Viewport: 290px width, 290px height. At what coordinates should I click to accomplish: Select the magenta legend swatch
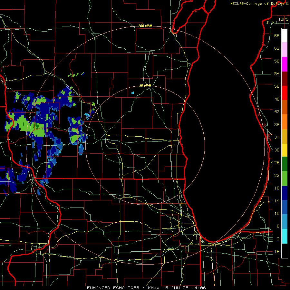(x=285, y=64)
